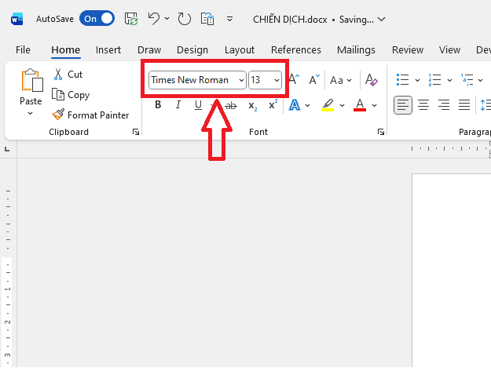Expand the Change Case Aa dropdown

tap(349, 80)
